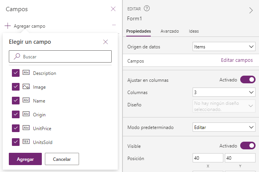The height and width of the screenshot is (172, 259).
Task: Click the Image field type icon
Action: pyautogui.click(x=26, y=87)
